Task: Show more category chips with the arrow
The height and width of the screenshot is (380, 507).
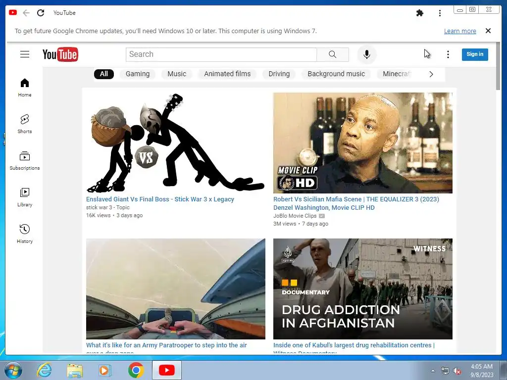Action: point(431,74)
